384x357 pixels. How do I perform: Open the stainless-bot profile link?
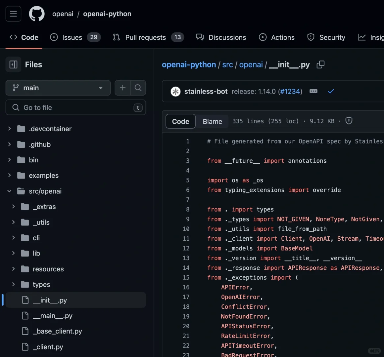[206, 91]
